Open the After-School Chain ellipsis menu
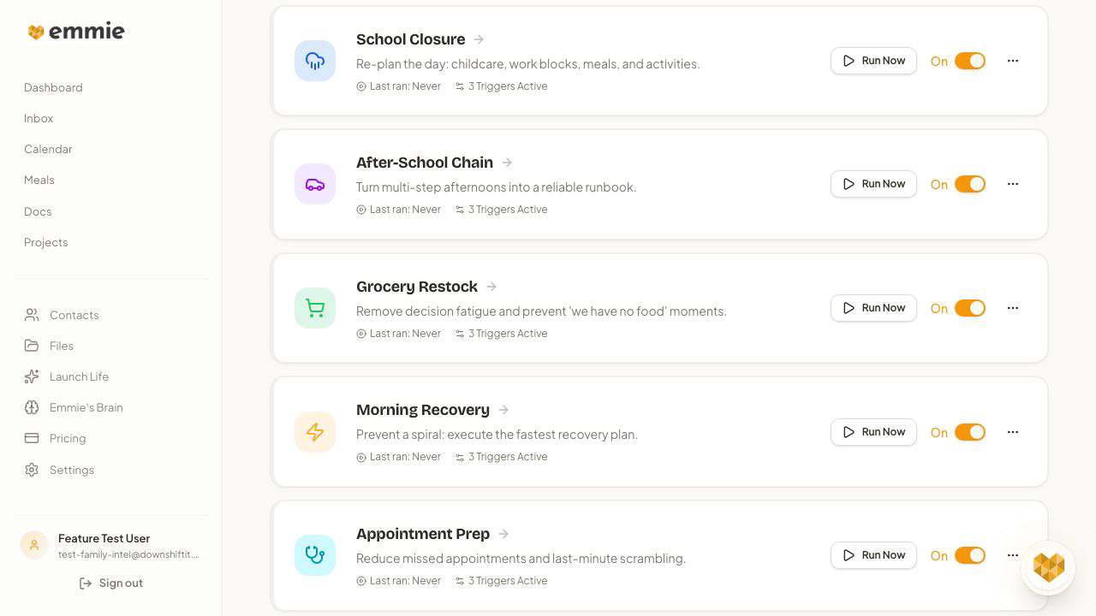Screen dimensions: 1096x616 click(x=1013, y=184)
